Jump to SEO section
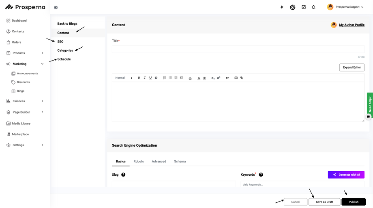This screenshot has width=373, height=208. click(x=60, y=42)
